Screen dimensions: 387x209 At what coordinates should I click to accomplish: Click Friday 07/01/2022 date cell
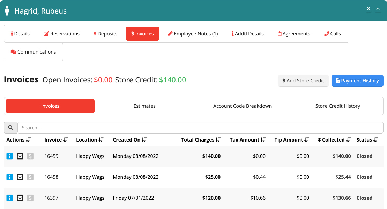[133, 198]
